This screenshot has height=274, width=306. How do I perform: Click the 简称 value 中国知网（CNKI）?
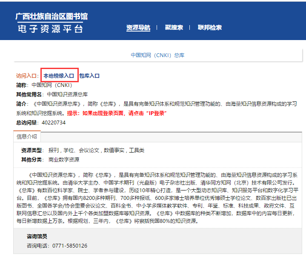click(x=52, y=85)
